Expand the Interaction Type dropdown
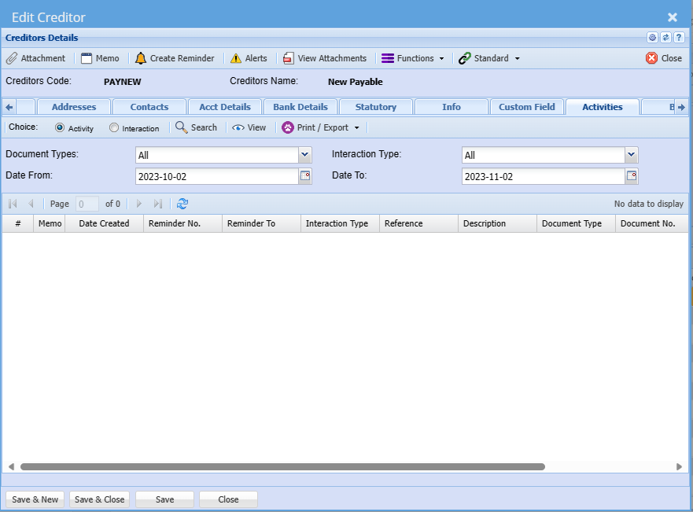 (x=632, y=155)
